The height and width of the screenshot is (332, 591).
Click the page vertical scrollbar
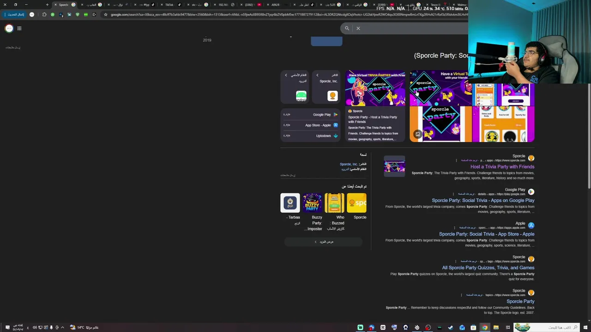[589, 113]
